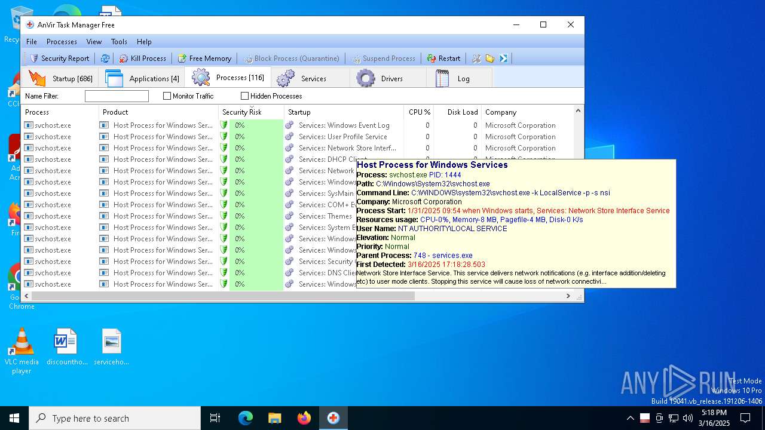
Task: Focus the Name Filter input field
Action: click(117, 96)
